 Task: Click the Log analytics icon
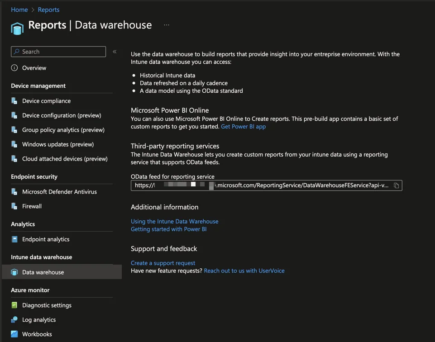pos(14,319)
